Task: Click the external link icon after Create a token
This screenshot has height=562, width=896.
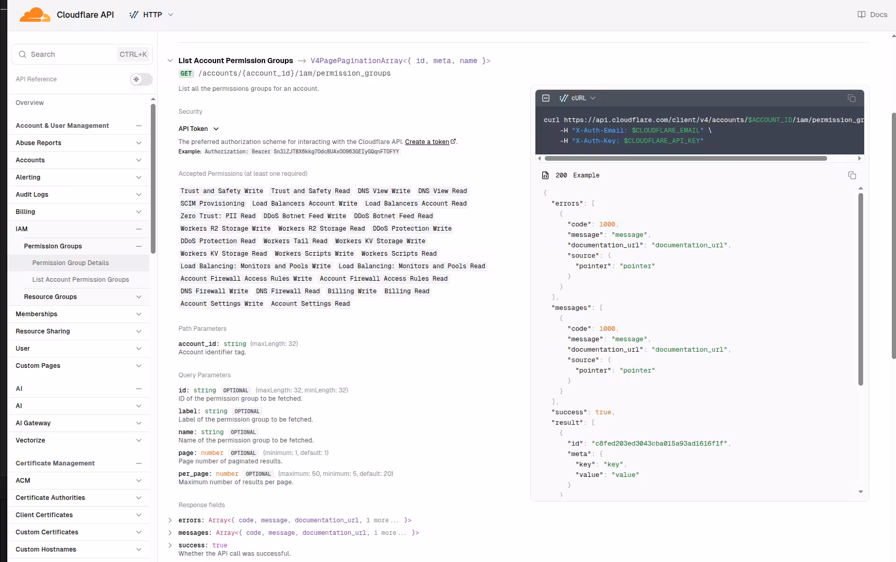Action: click(453, 141)
